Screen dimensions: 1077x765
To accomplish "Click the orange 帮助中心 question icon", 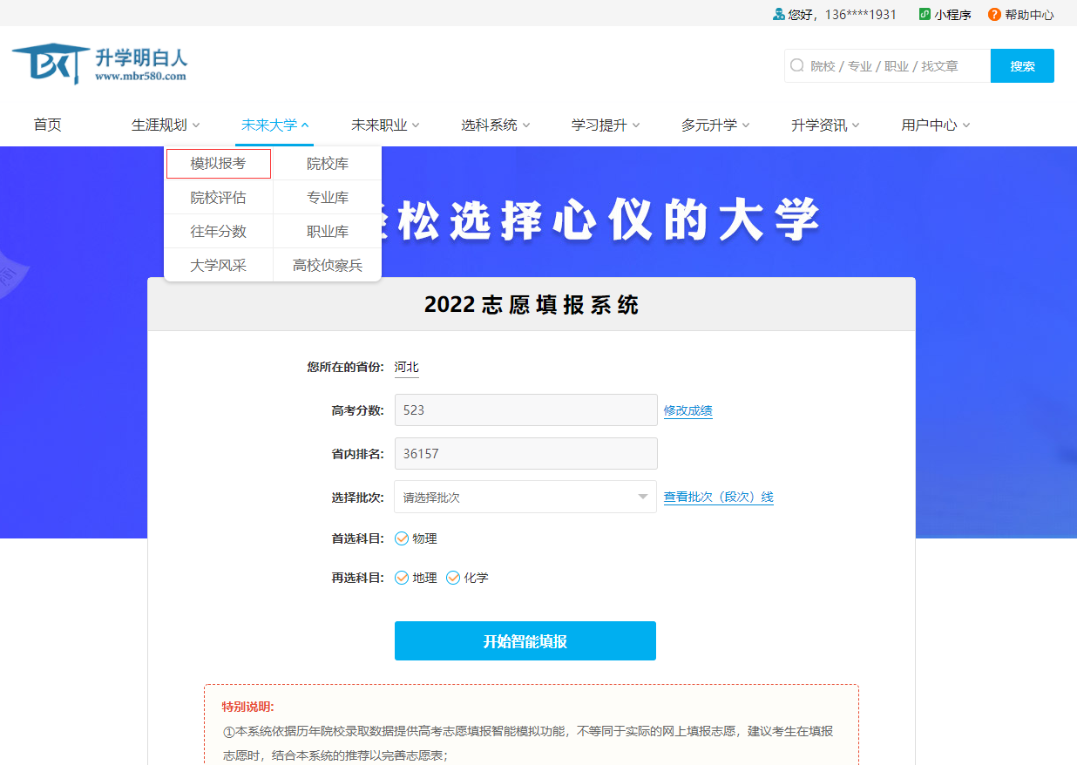I will [x=994, y=15].
